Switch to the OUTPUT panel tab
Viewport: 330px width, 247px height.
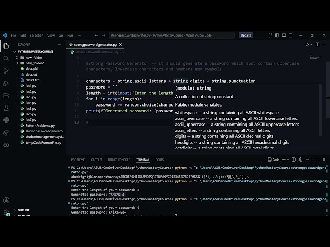[96, 160]
